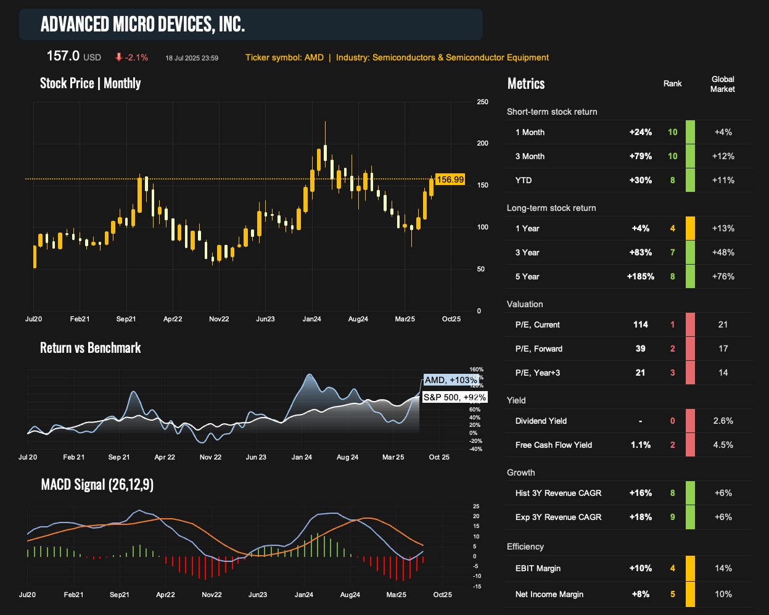Select the YTD row label
Screen dimensions: 769x615
(524, 180)
